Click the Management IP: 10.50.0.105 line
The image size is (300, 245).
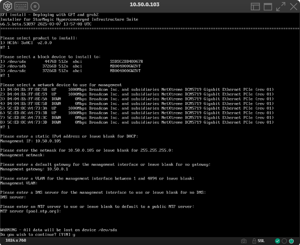(30, 141)
